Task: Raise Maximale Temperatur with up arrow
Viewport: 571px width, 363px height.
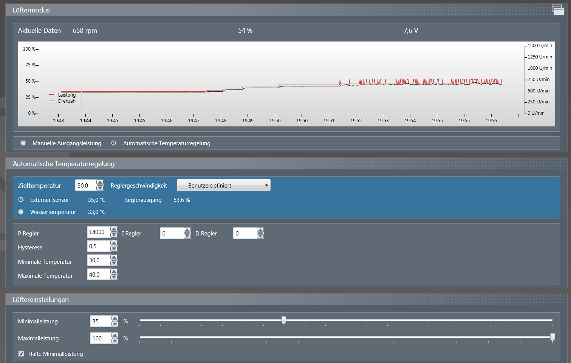Action: pyautogui.click(x=114, y=272)
